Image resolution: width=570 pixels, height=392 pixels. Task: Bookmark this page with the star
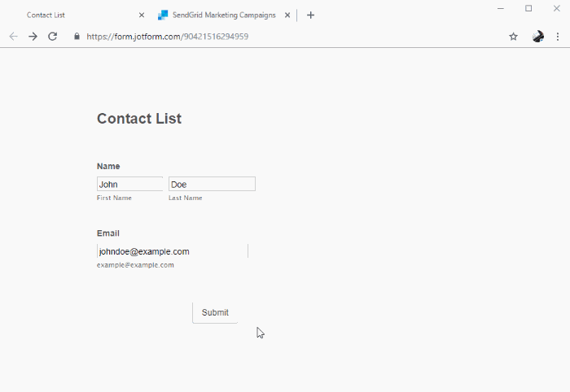[x=513, y=37]
